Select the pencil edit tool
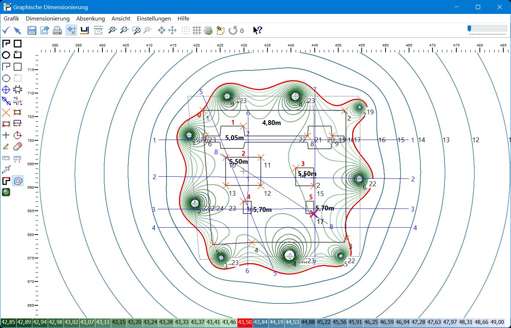The height and width of the screenshot is (328, 511). [6, 147]
